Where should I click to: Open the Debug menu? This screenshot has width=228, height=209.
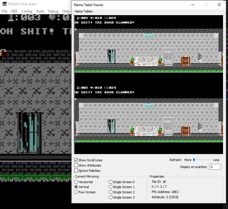(53, 11)
